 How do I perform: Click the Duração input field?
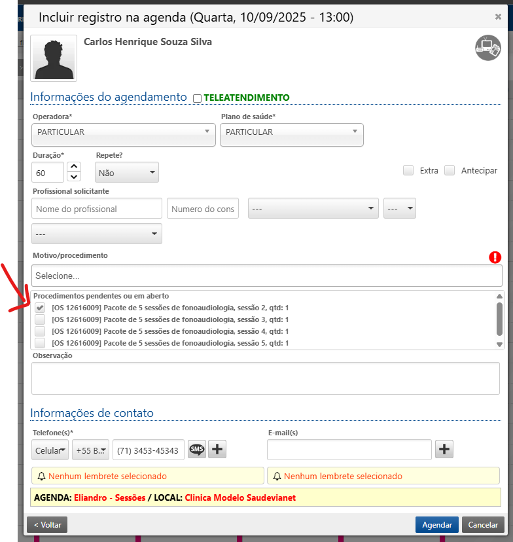tap(48, 172)
